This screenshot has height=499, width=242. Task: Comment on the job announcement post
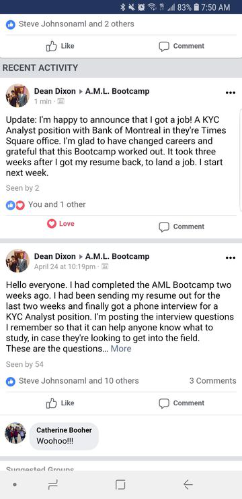pyautogui.click(x=182, y=227)
